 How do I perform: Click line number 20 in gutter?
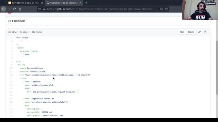[x=11, y=102]
